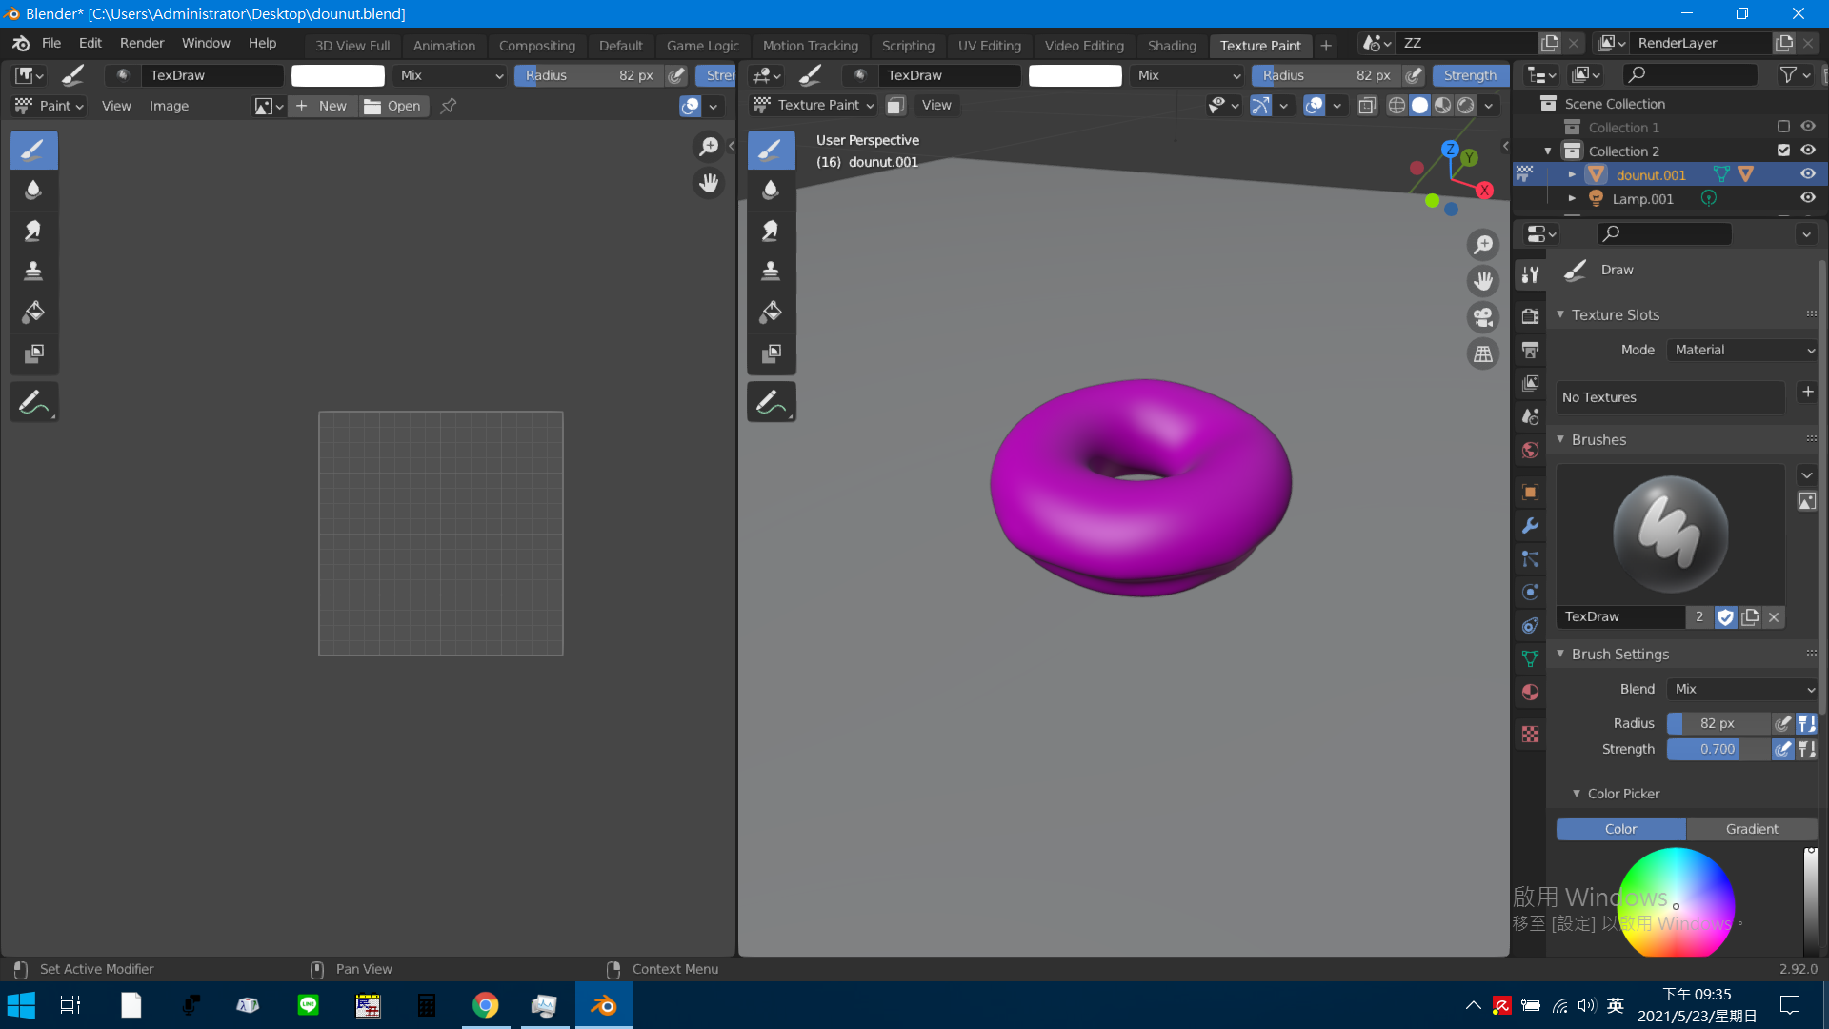The image size is (1829, 1029).
Task: Adjust the Strength slider in Brush Settings
Action: click(x=1718, y=749)
